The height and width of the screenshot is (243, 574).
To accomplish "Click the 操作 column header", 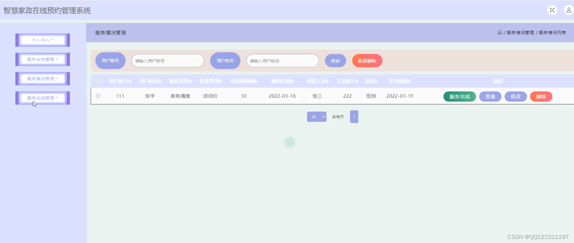I will (x=498, y=81).
